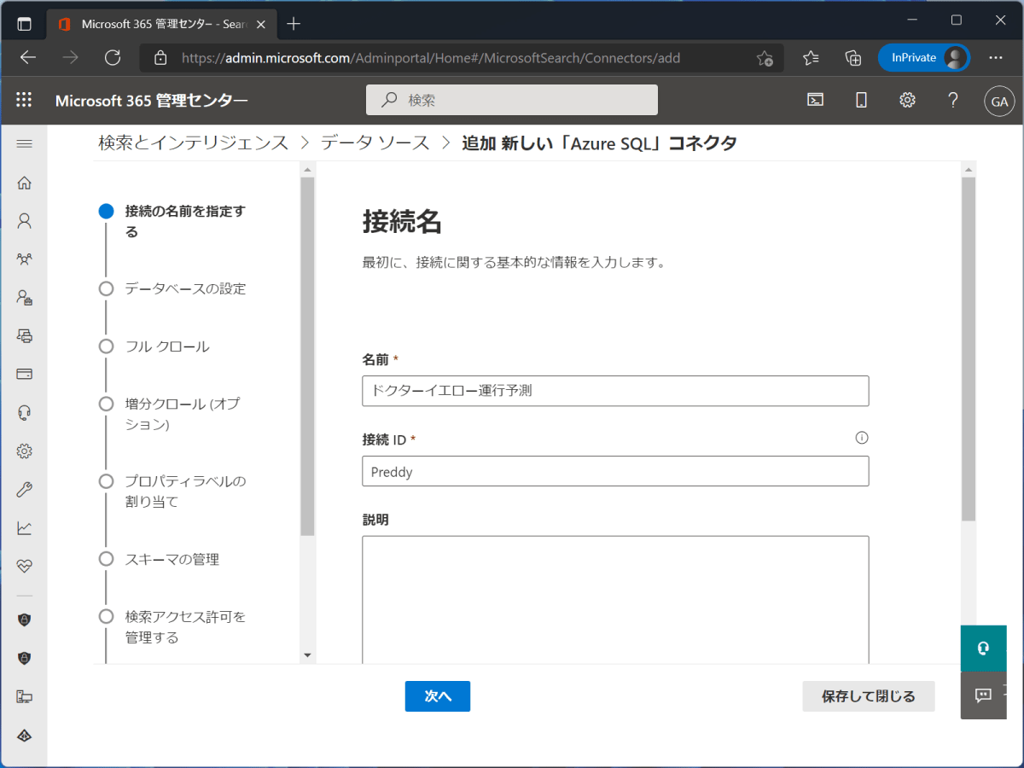Click the Microsoft 365 管理センター header title
Viewport: 1024px width, 768px height.
coord(152,101)
